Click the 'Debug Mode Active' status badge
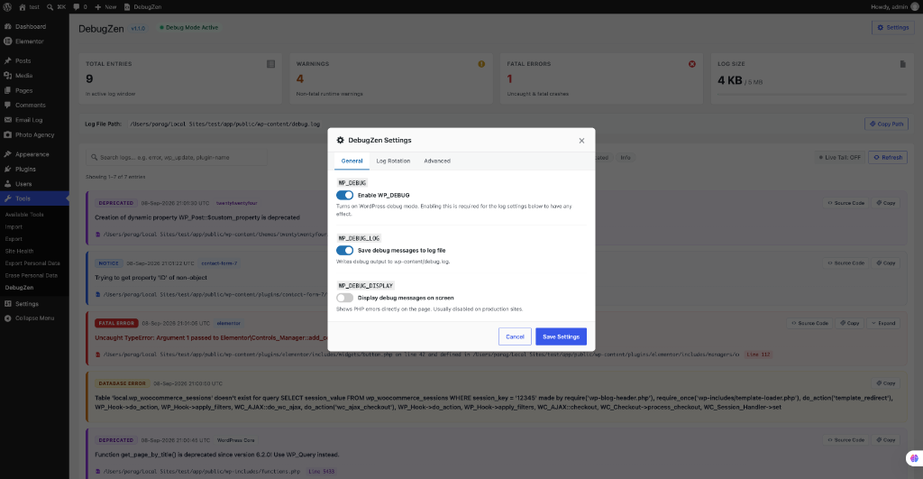The width and height of the screenshot is (923, 479). click(189, 28)
